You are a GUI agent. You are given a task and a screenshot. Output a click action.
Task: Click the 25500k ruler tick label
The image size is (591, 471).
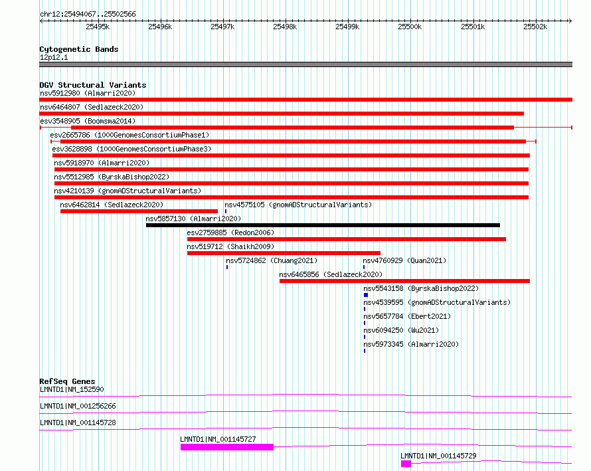point(410,27)
